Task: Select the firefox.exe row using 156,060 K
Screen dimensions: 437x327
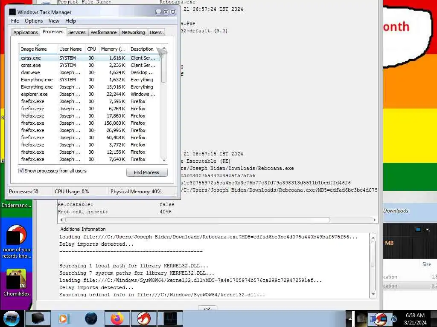Action: pyautogui.click(x=89, y=123)
